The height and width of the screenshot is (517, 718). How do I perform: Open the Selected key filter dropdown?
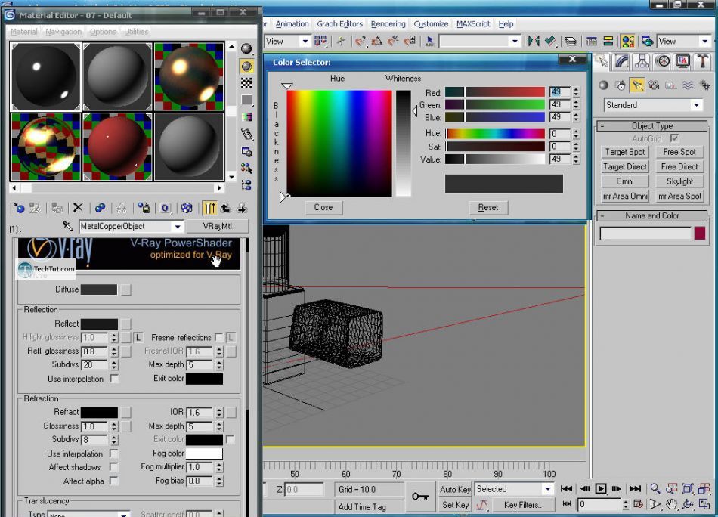point(548,489)
